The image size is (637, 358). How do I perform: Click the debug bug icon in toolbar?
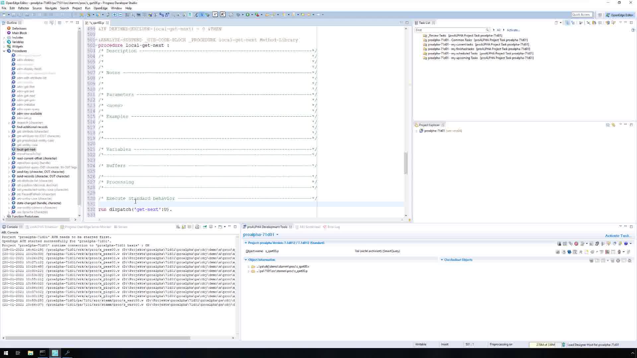(238, 15)
